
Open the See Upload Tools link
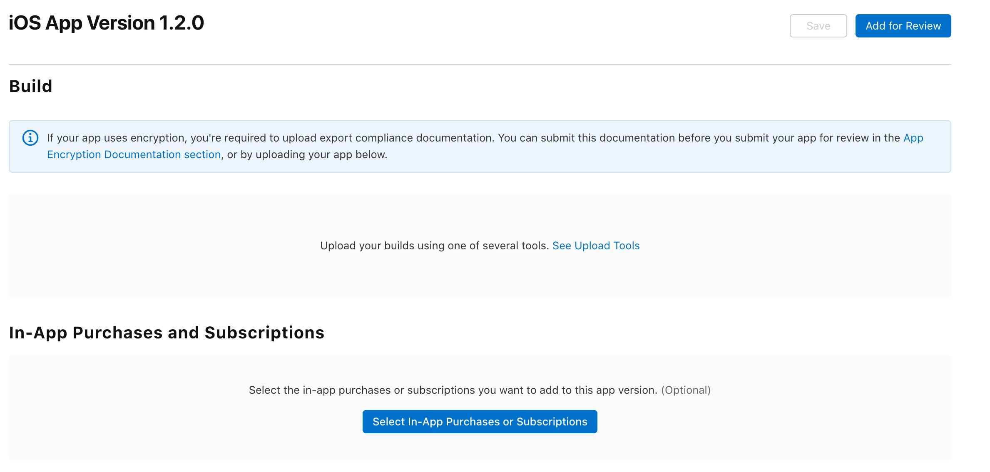tap(596, 246)
